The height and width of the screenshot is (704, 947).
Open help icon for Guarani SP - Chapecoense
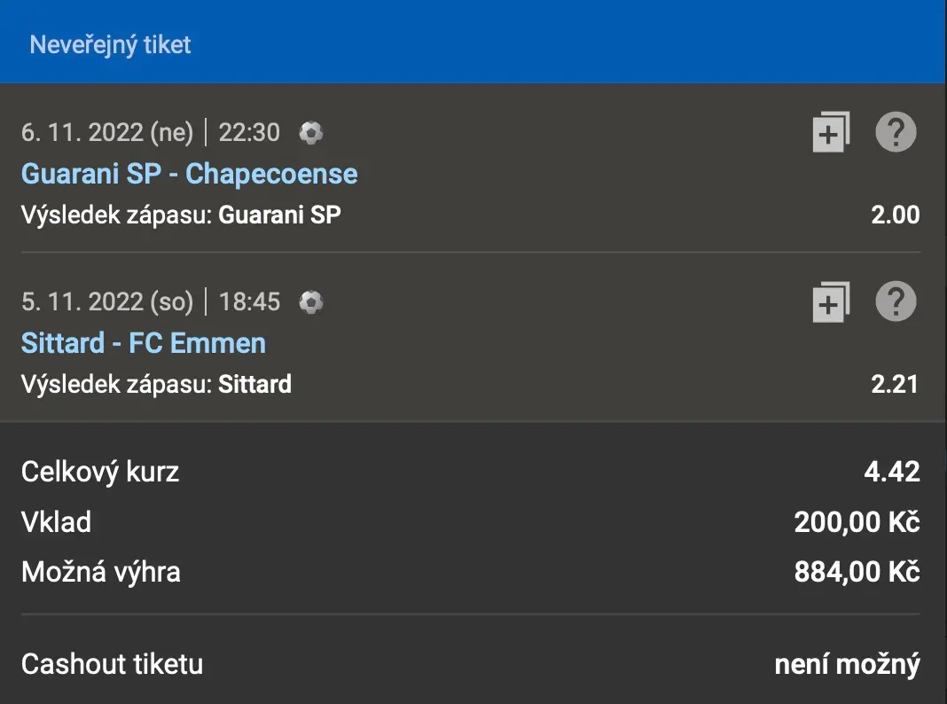896,133
